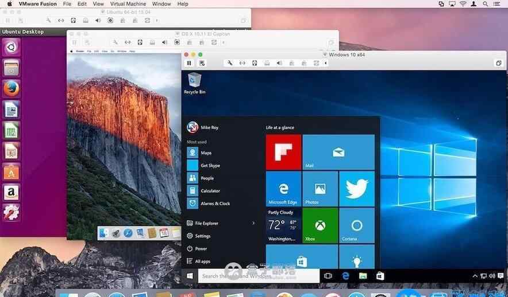
Task: Open Task View on Windows taskbar
Action: point(328,276)
